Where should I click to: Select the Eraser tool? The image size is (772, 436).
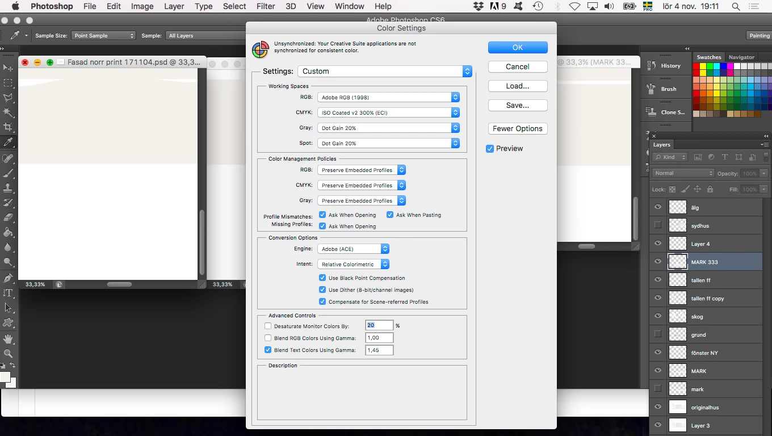pos(8,217)
